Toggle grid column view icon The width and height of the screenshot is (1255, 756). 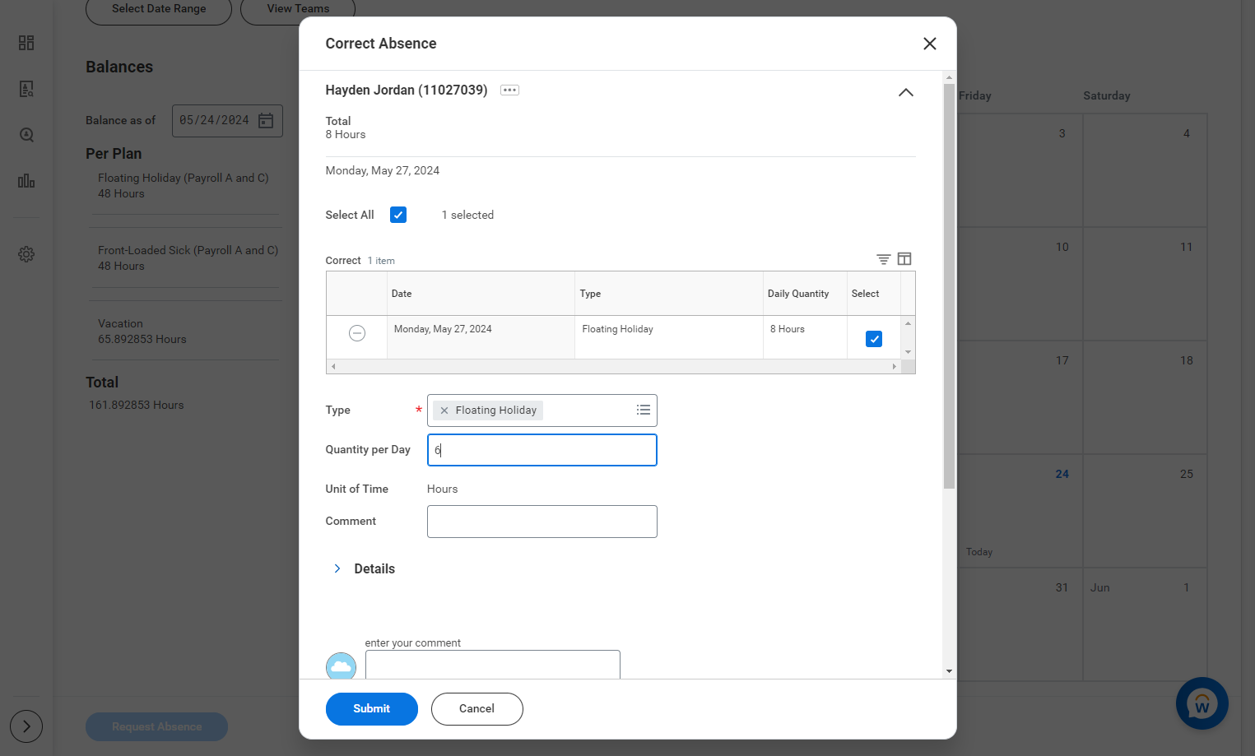click(x=904, y=259)
